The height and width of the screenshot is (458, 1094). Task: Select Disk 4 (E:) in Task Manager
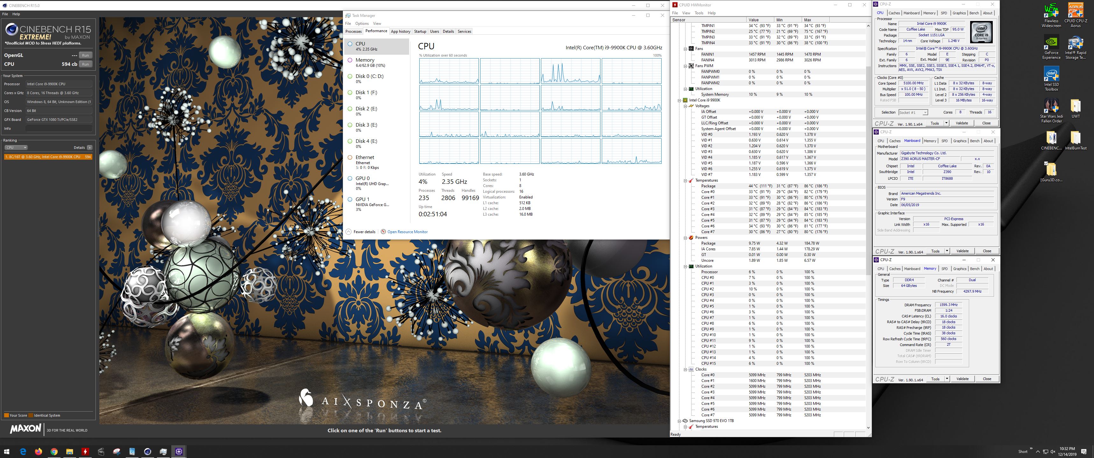pos(377,143)
